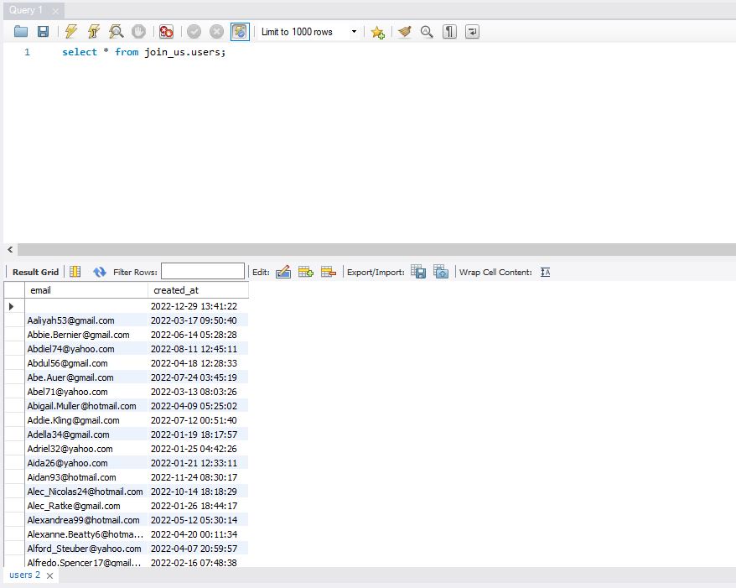Image resolution: width=736 pixels, height=588 pixels.
Task: Open a SQL script file
Action: click(21, 32)
